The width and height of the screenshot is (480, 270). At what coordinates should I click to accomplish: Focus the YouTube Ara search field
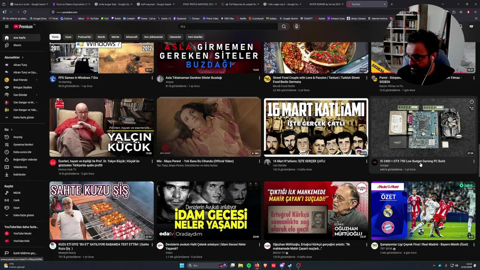click(x=228, y=27)
